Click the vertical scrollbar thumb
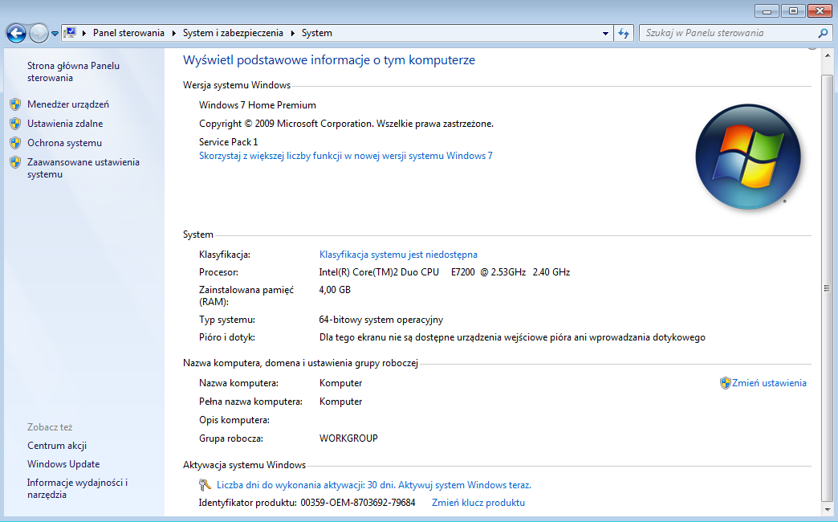Screen dimensions: 838x522 pos(827,288)
